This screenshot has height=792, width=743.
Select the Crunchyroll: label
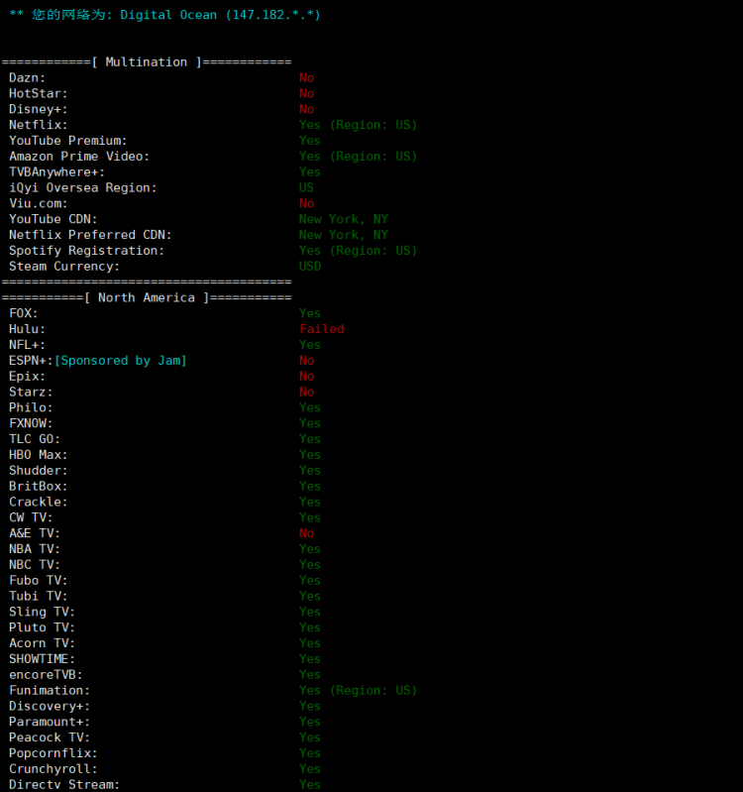pyautogui.click(x=53, y=769)
